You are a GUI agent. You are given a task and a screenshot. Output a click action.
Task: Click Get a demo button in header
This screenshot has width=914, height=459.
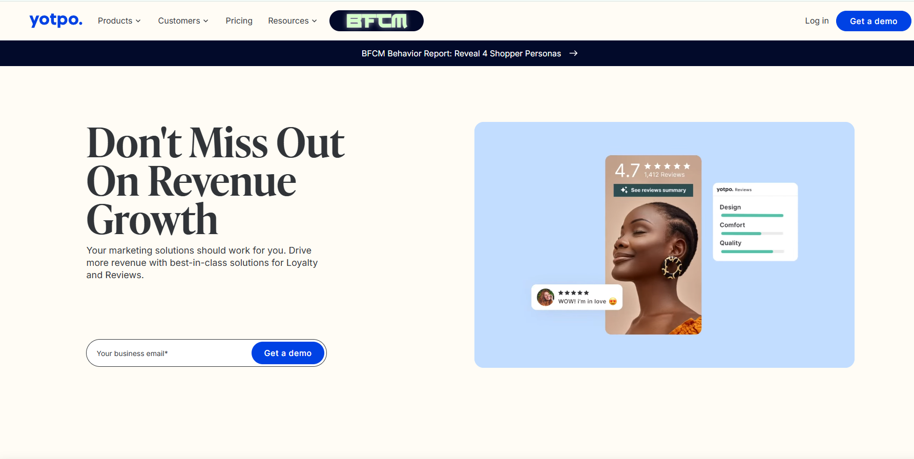[x=874, y=21]
